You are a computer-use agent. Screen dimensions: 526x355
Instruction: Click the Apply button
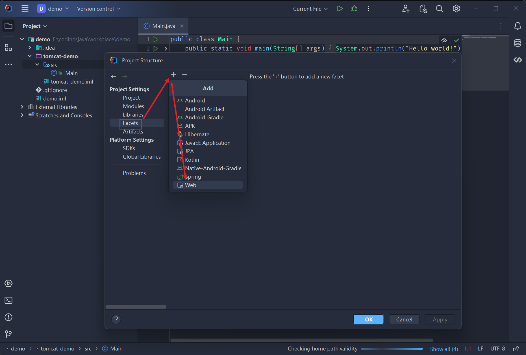[x=440, y=319]
